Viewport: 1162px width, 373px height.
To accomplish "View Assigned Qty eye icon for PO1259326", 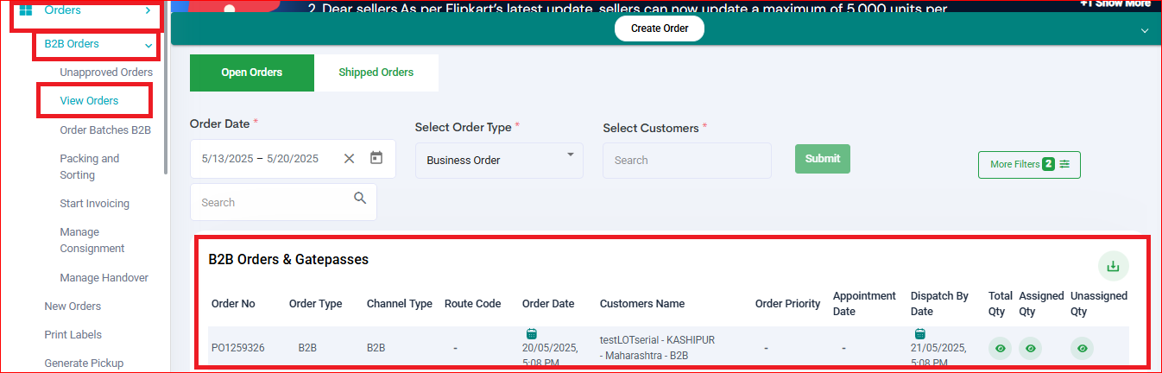I will tap(1030, 348).
